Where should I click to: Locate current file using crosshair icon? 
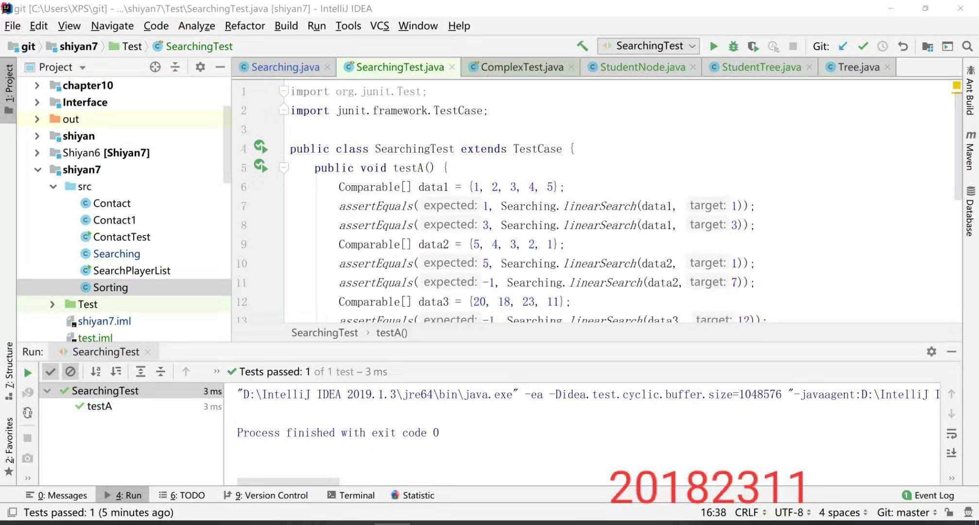(x=155, y=67)
